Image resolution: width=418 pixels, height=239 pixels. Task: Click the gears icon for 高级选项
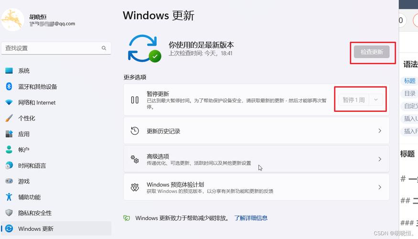[x=135, y=159]
